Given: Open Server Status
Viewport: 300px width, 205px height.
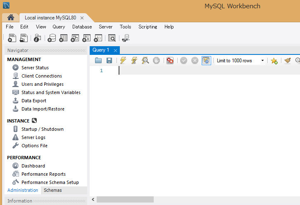Looking at the screenshot, I should click(x=35, y=68).
